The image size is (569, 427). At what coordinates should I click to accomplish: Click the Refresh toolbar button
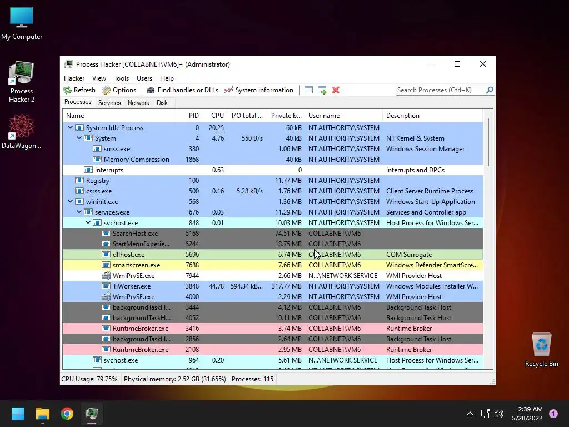[79, 90]
